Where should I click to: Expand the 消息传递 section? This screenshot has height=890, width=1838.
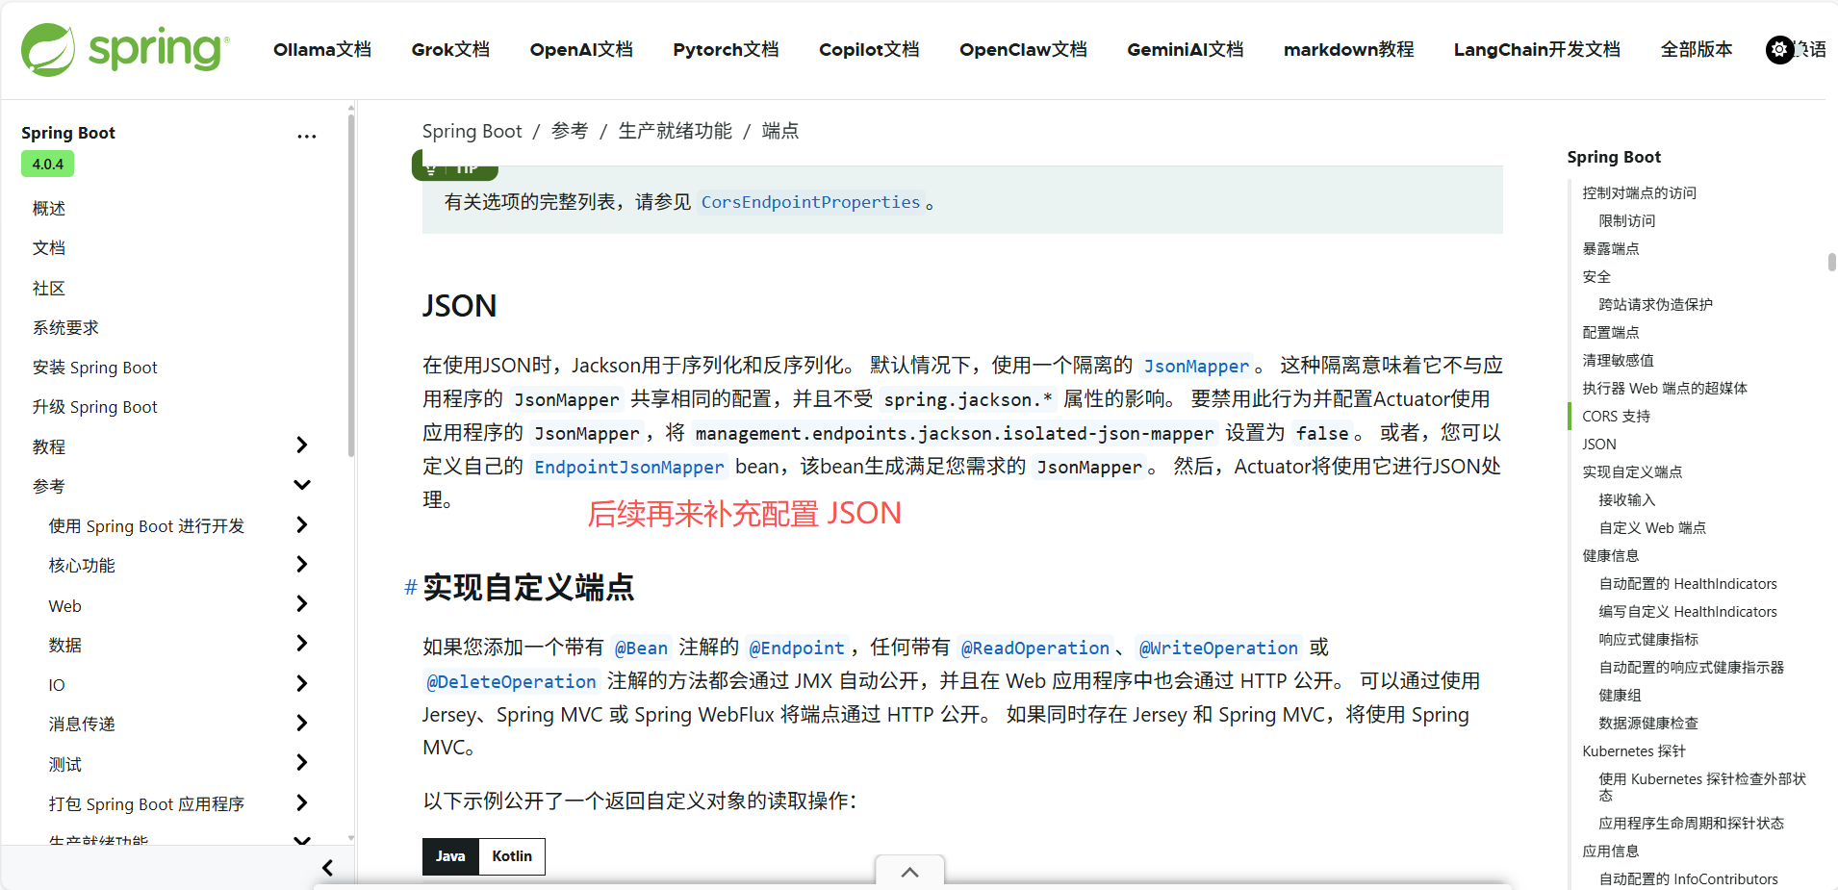pos(302,723)
